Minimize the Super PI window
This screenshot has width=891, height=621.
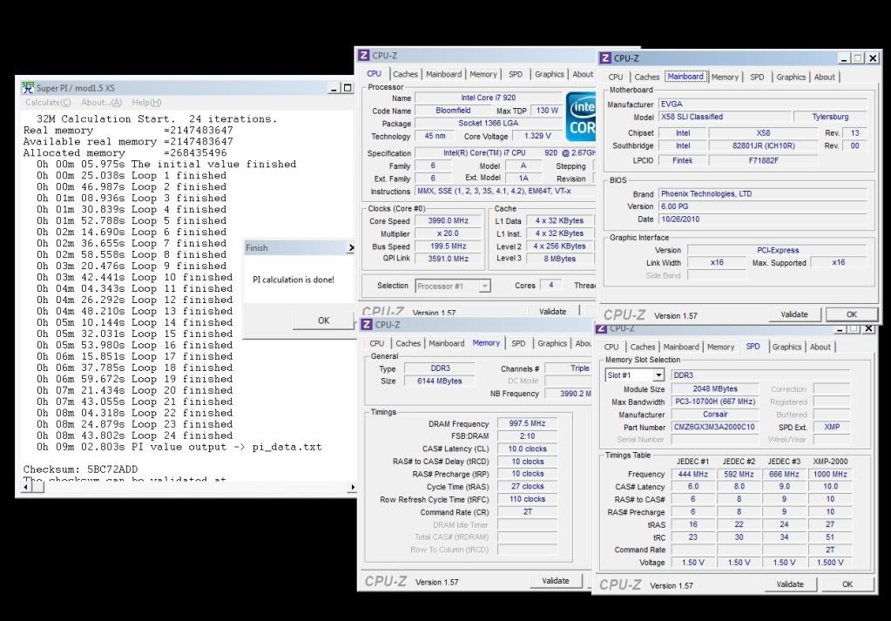[334, 88]
